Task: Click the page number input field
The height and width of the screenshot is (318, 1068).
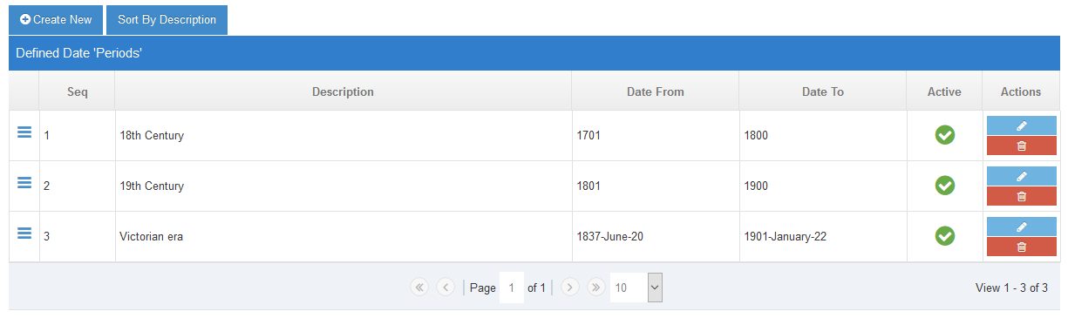Action: pyautogui.click(x=512, y=288)
